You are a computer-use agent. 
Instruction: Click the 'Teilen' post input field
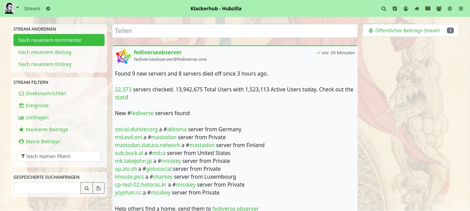point(235,31)
